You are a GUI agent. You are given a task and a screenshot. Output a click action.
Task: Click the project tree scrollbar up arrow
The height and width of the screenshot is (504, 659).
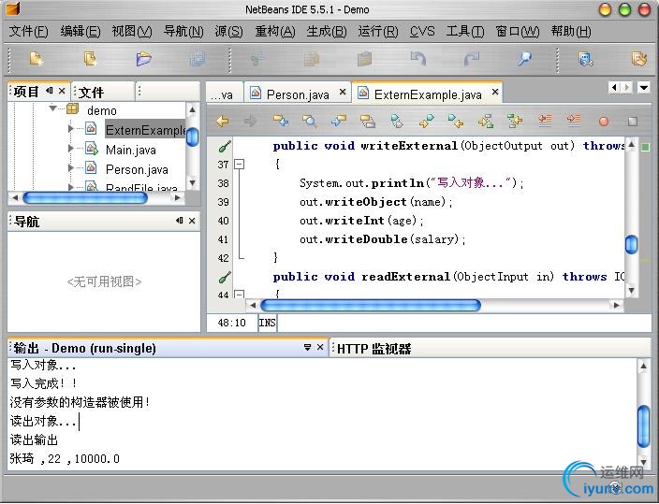192,109
